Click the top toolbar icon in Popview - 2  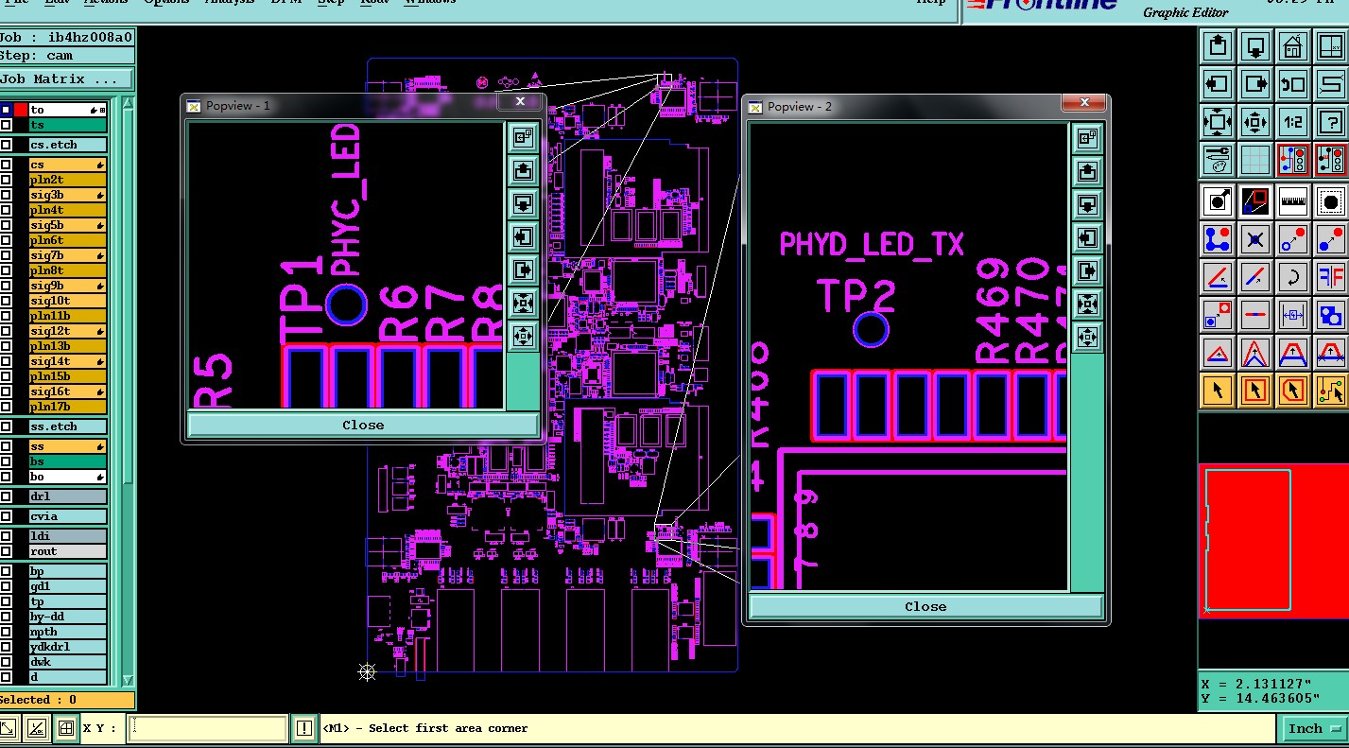click(1087, 139)
